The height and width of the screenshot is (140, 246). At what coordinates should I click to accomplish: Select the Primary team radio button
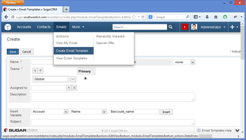coord(85,78)
